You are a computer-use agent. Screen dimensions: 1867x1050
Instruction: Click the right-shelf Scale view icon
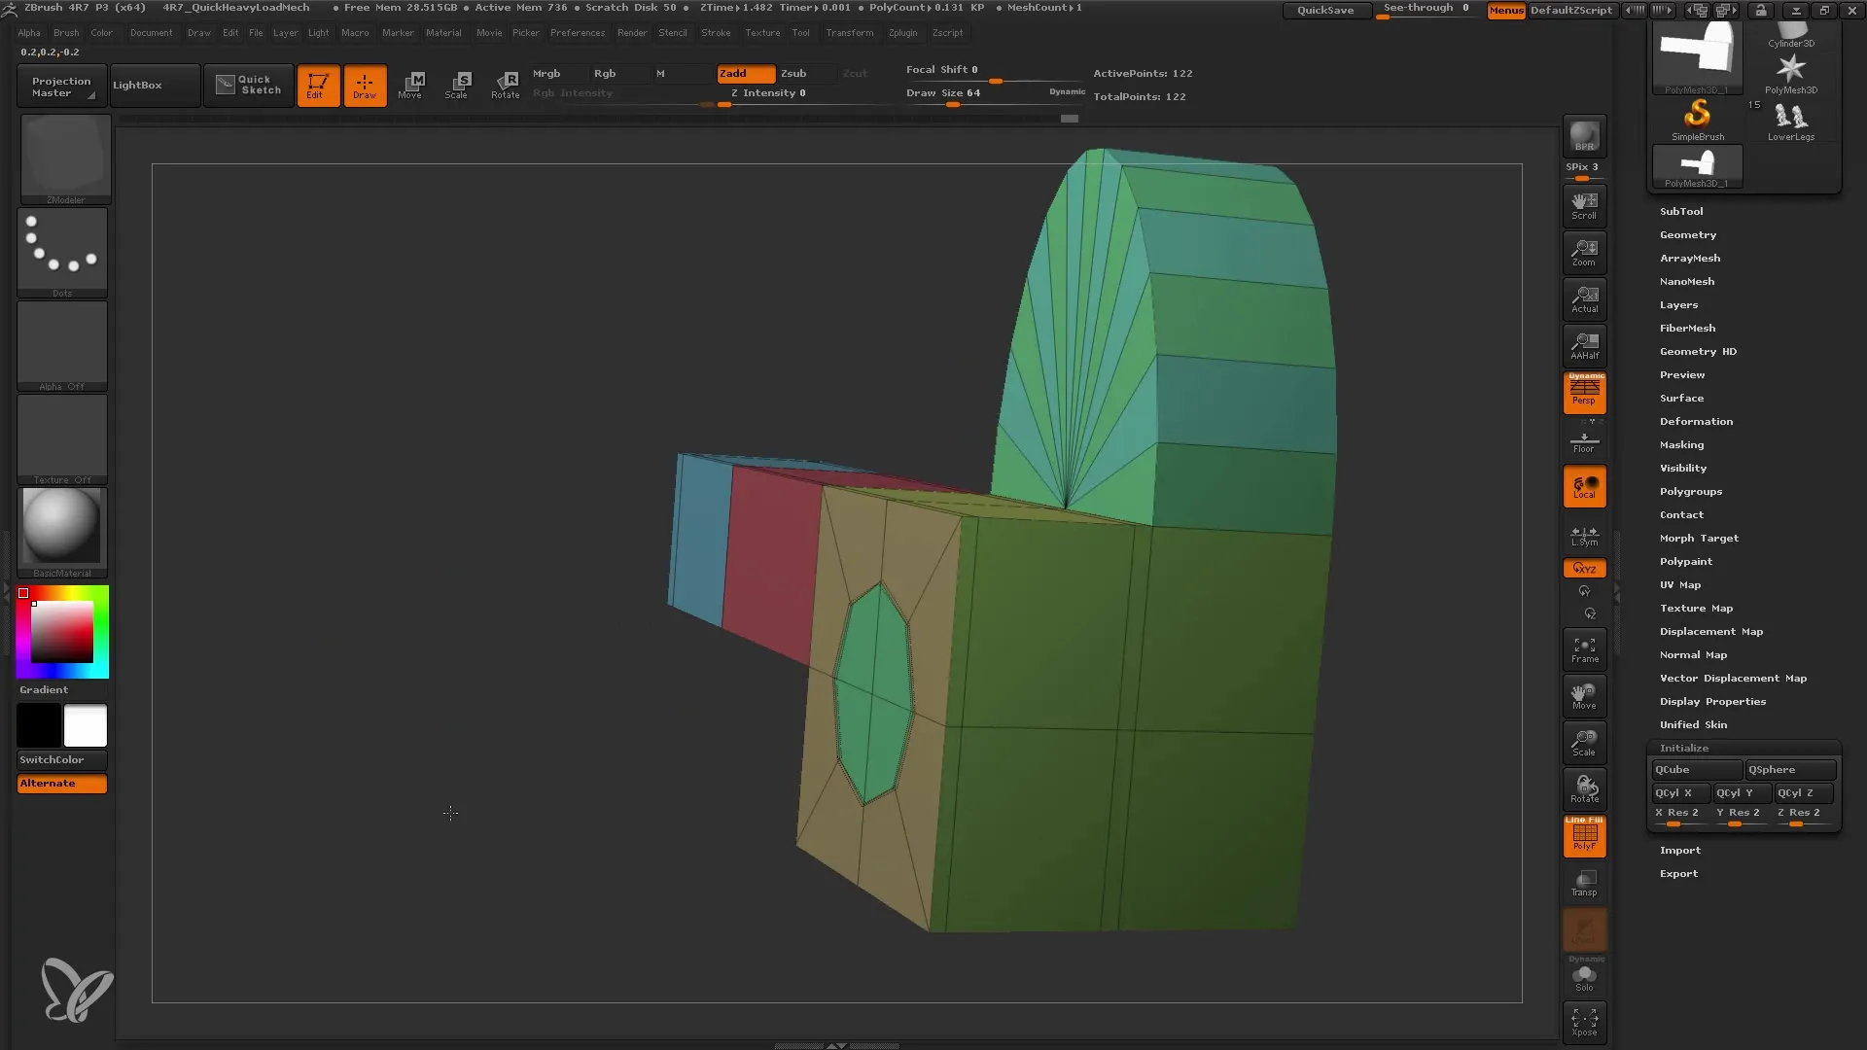coord(1584,743)
